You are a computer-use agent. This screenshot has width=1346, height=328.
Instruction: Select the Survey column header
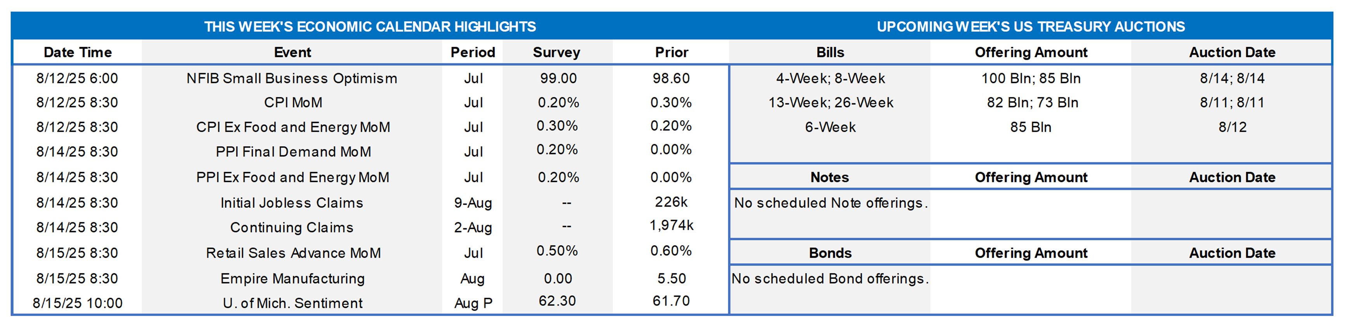coord(556,52)
